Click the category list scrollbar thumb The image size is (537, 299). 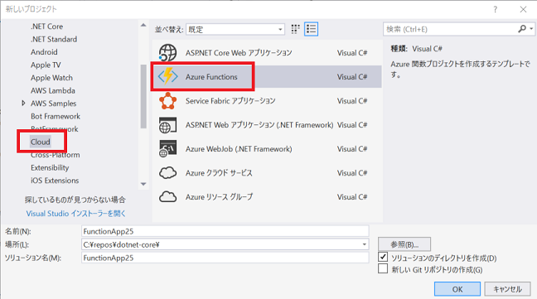(143, 96)
